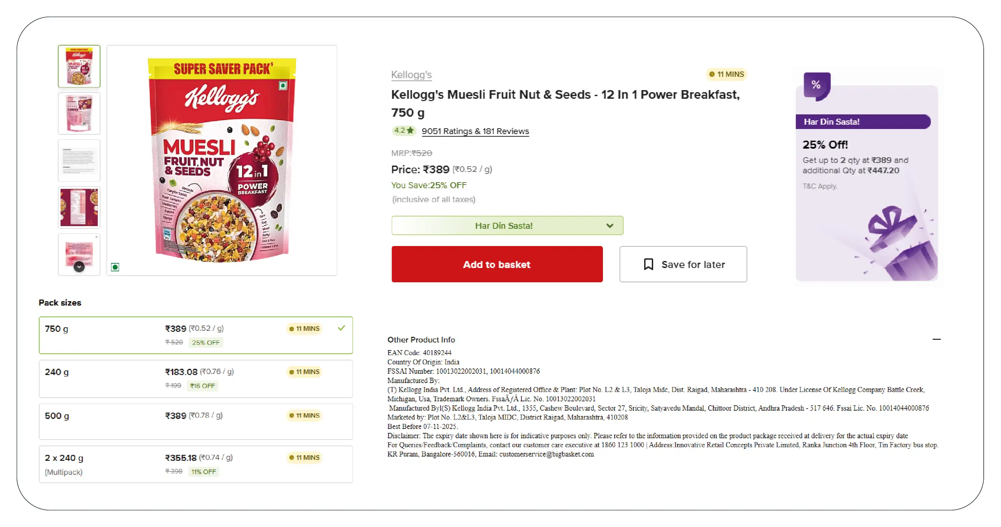
Task: Select the 500 g pack size
Action: [x=196, y=421]
